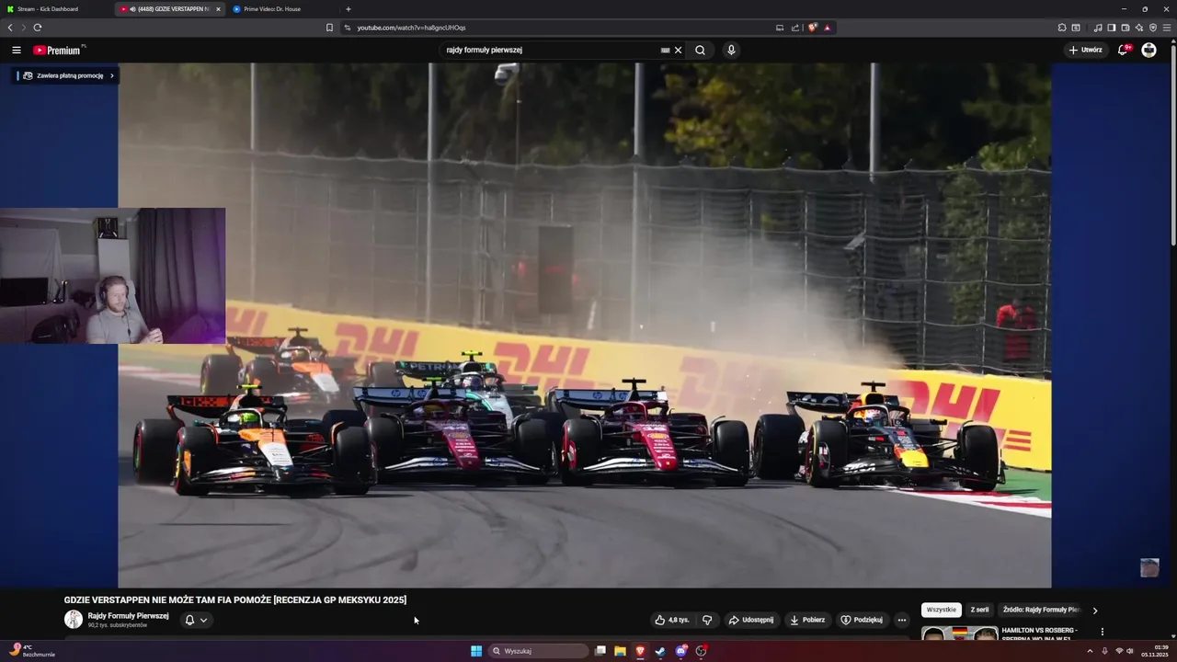
Task: Open Brave playlist music note icon
Action: (1098, 28)
